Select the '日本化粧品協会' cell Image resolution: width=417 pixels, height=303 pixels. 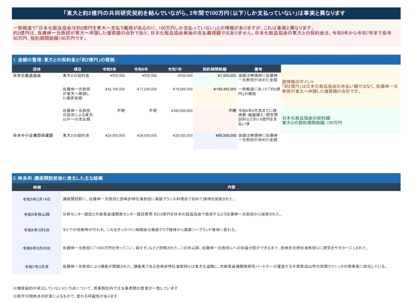pyautogui.click(x=27, y=76)
